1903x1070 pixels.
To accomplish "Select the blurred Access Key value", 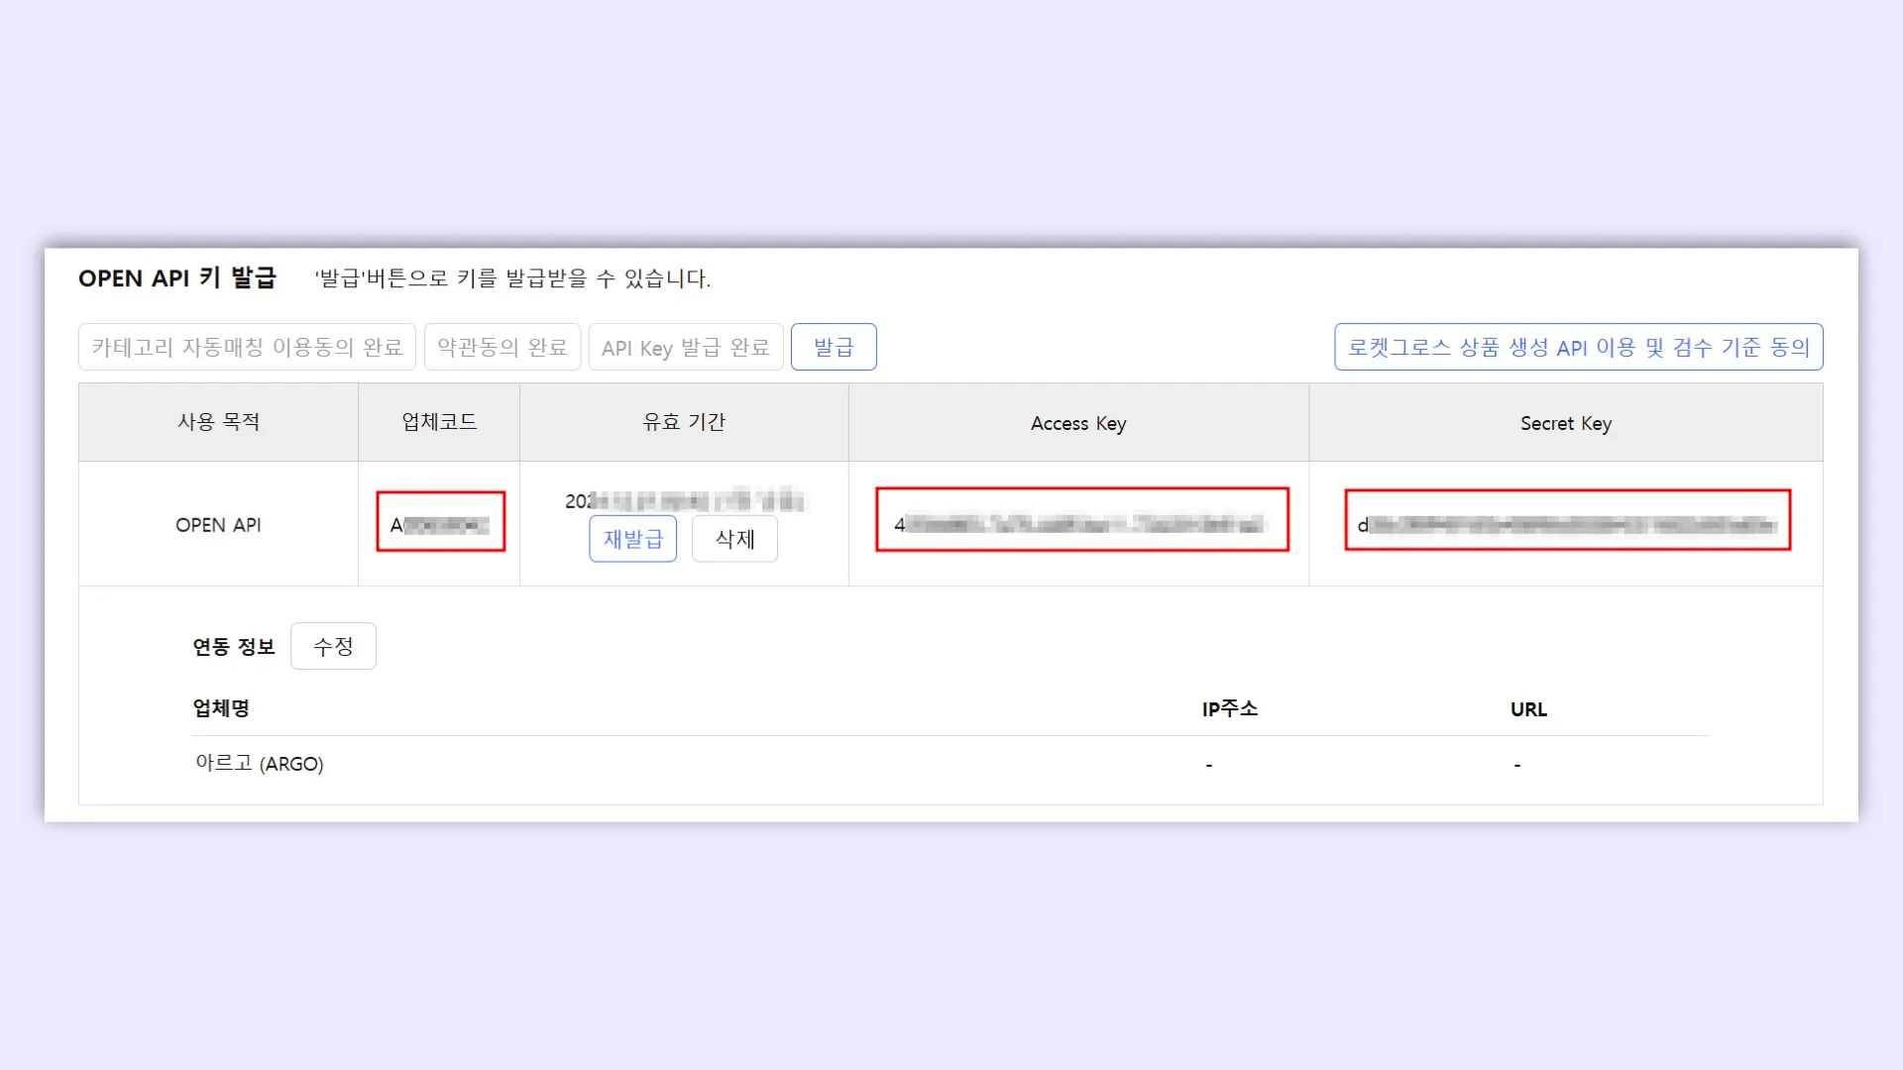I will (x=1081, y=524).
